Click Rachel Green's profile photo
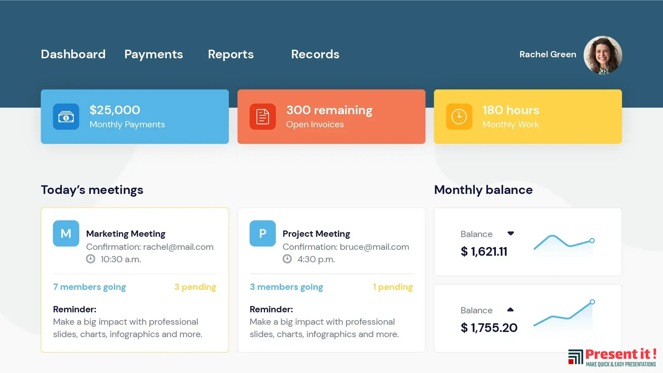This screenshot has height=373, width=663. click(602, 55)
